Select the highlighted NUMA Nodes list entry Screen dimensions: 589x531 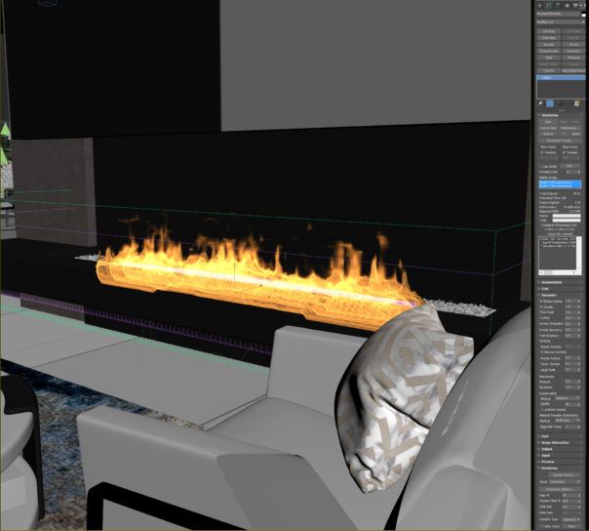point(560,182)
